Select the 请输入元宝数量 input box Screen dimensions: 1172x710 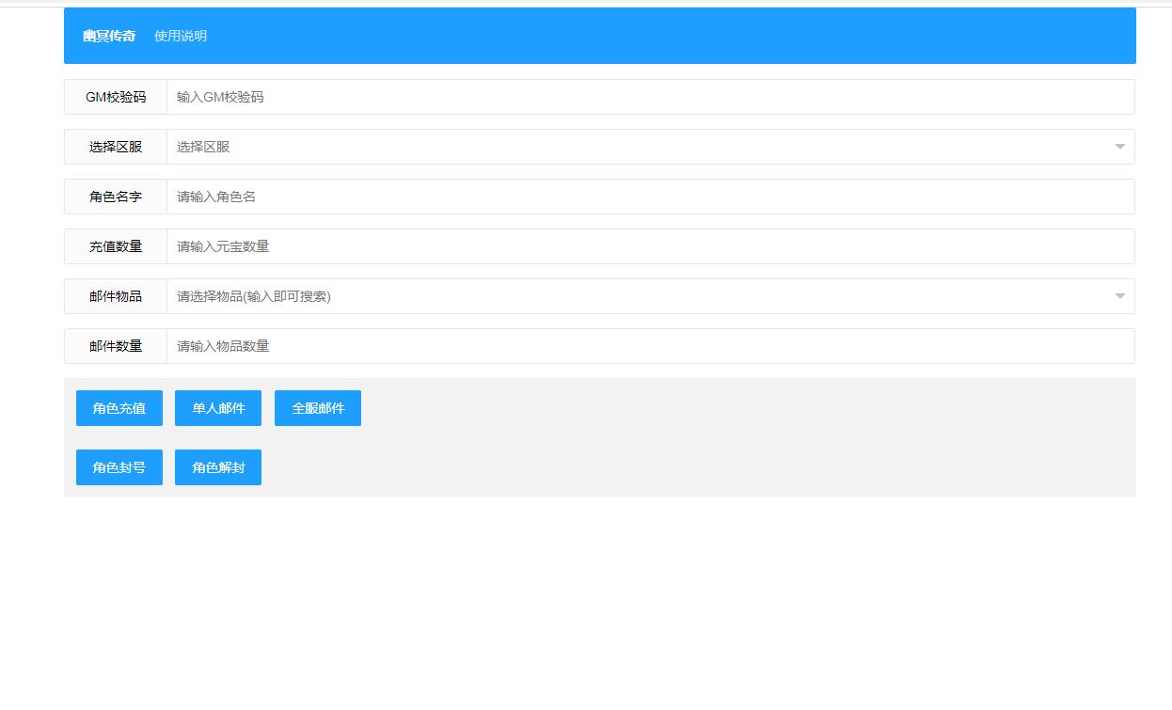649,246
